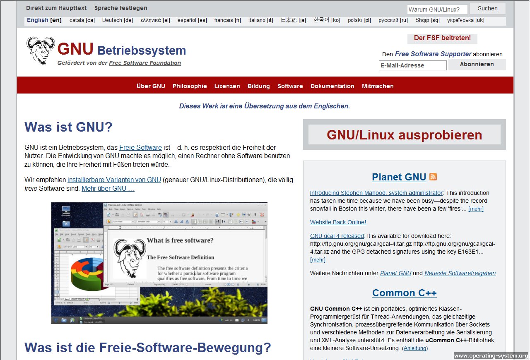Click the 'GNU Betriebssystem' site title
The width and height of the screenshot is (530, 360).
122,49
